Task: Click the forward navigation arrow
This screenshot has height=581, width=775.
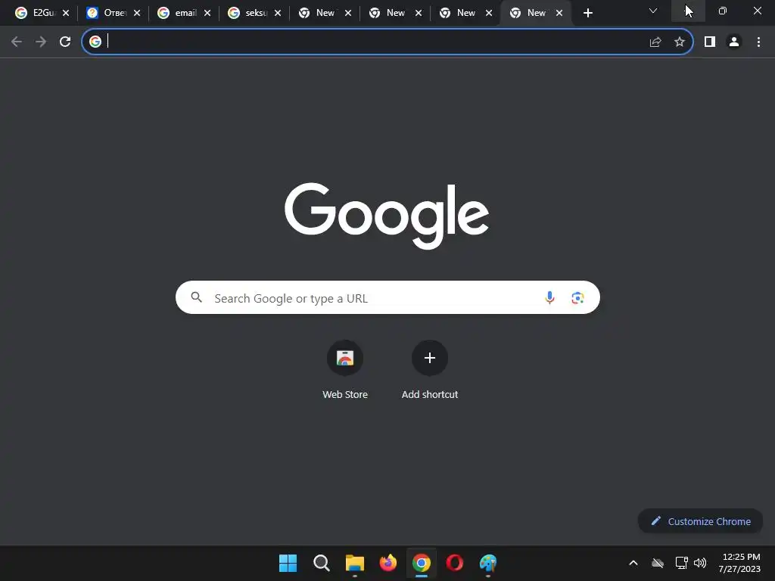Action: pos(41,42)
